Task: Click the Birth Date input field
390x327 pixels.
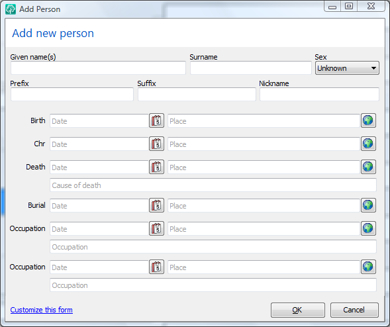Action: (99, 121)
